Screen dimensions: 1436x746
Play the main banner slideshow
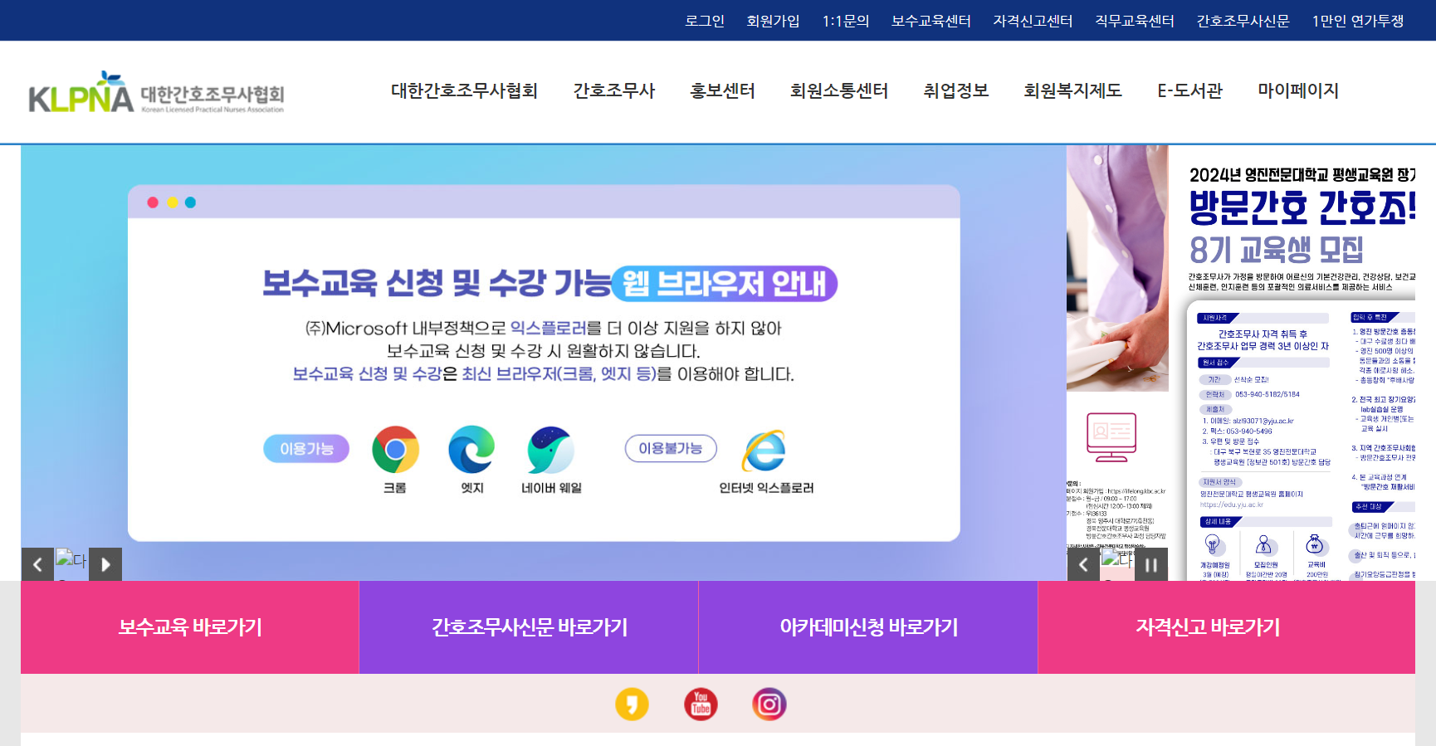click(x=105, y=564)
